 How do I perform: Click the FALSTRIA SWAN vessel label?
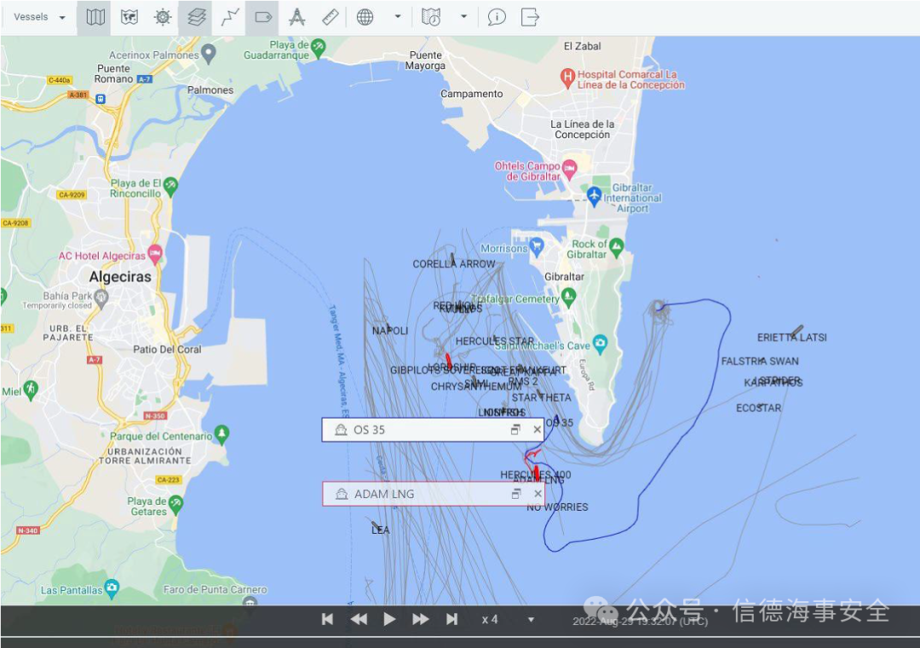pos(760,362)
